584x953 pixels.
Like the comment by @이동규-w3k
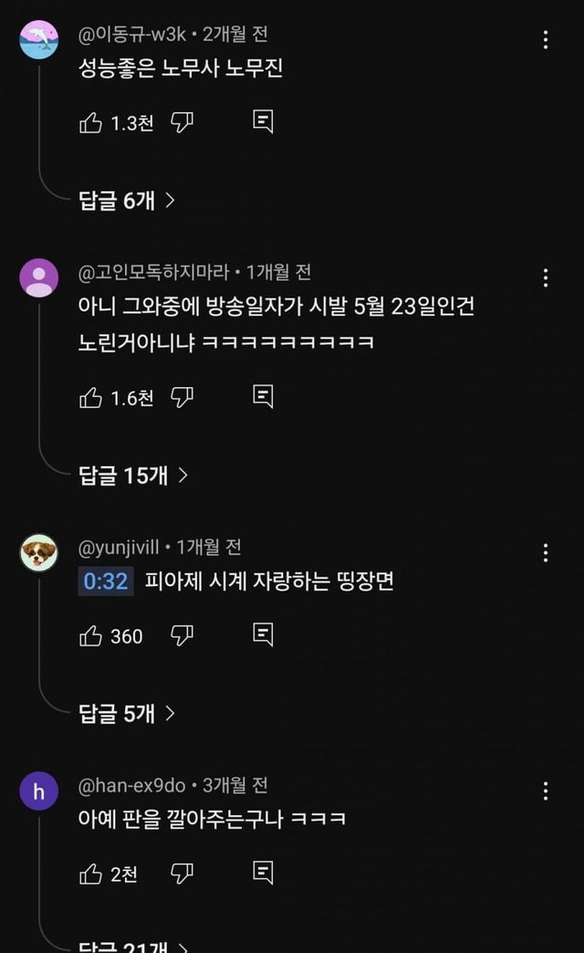[x=91, y=123]
